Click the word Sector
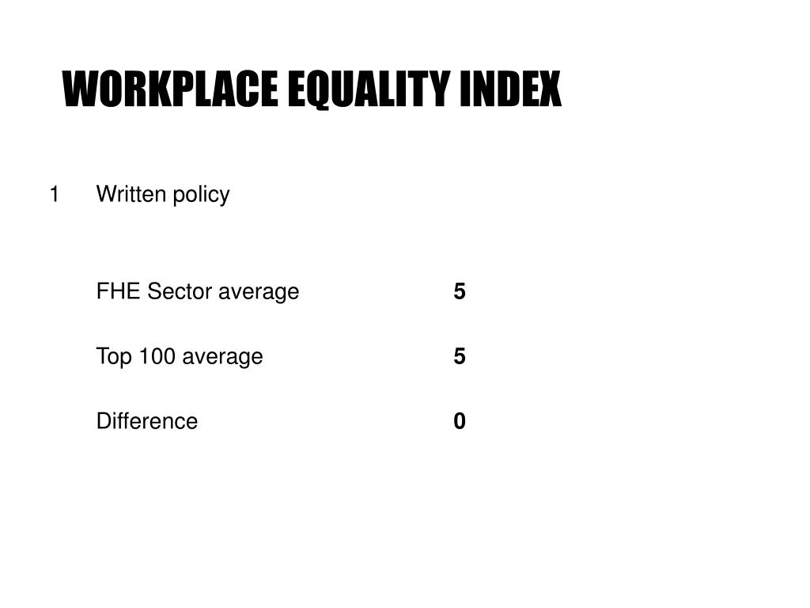The image size is (810, 608). (180, 291)
